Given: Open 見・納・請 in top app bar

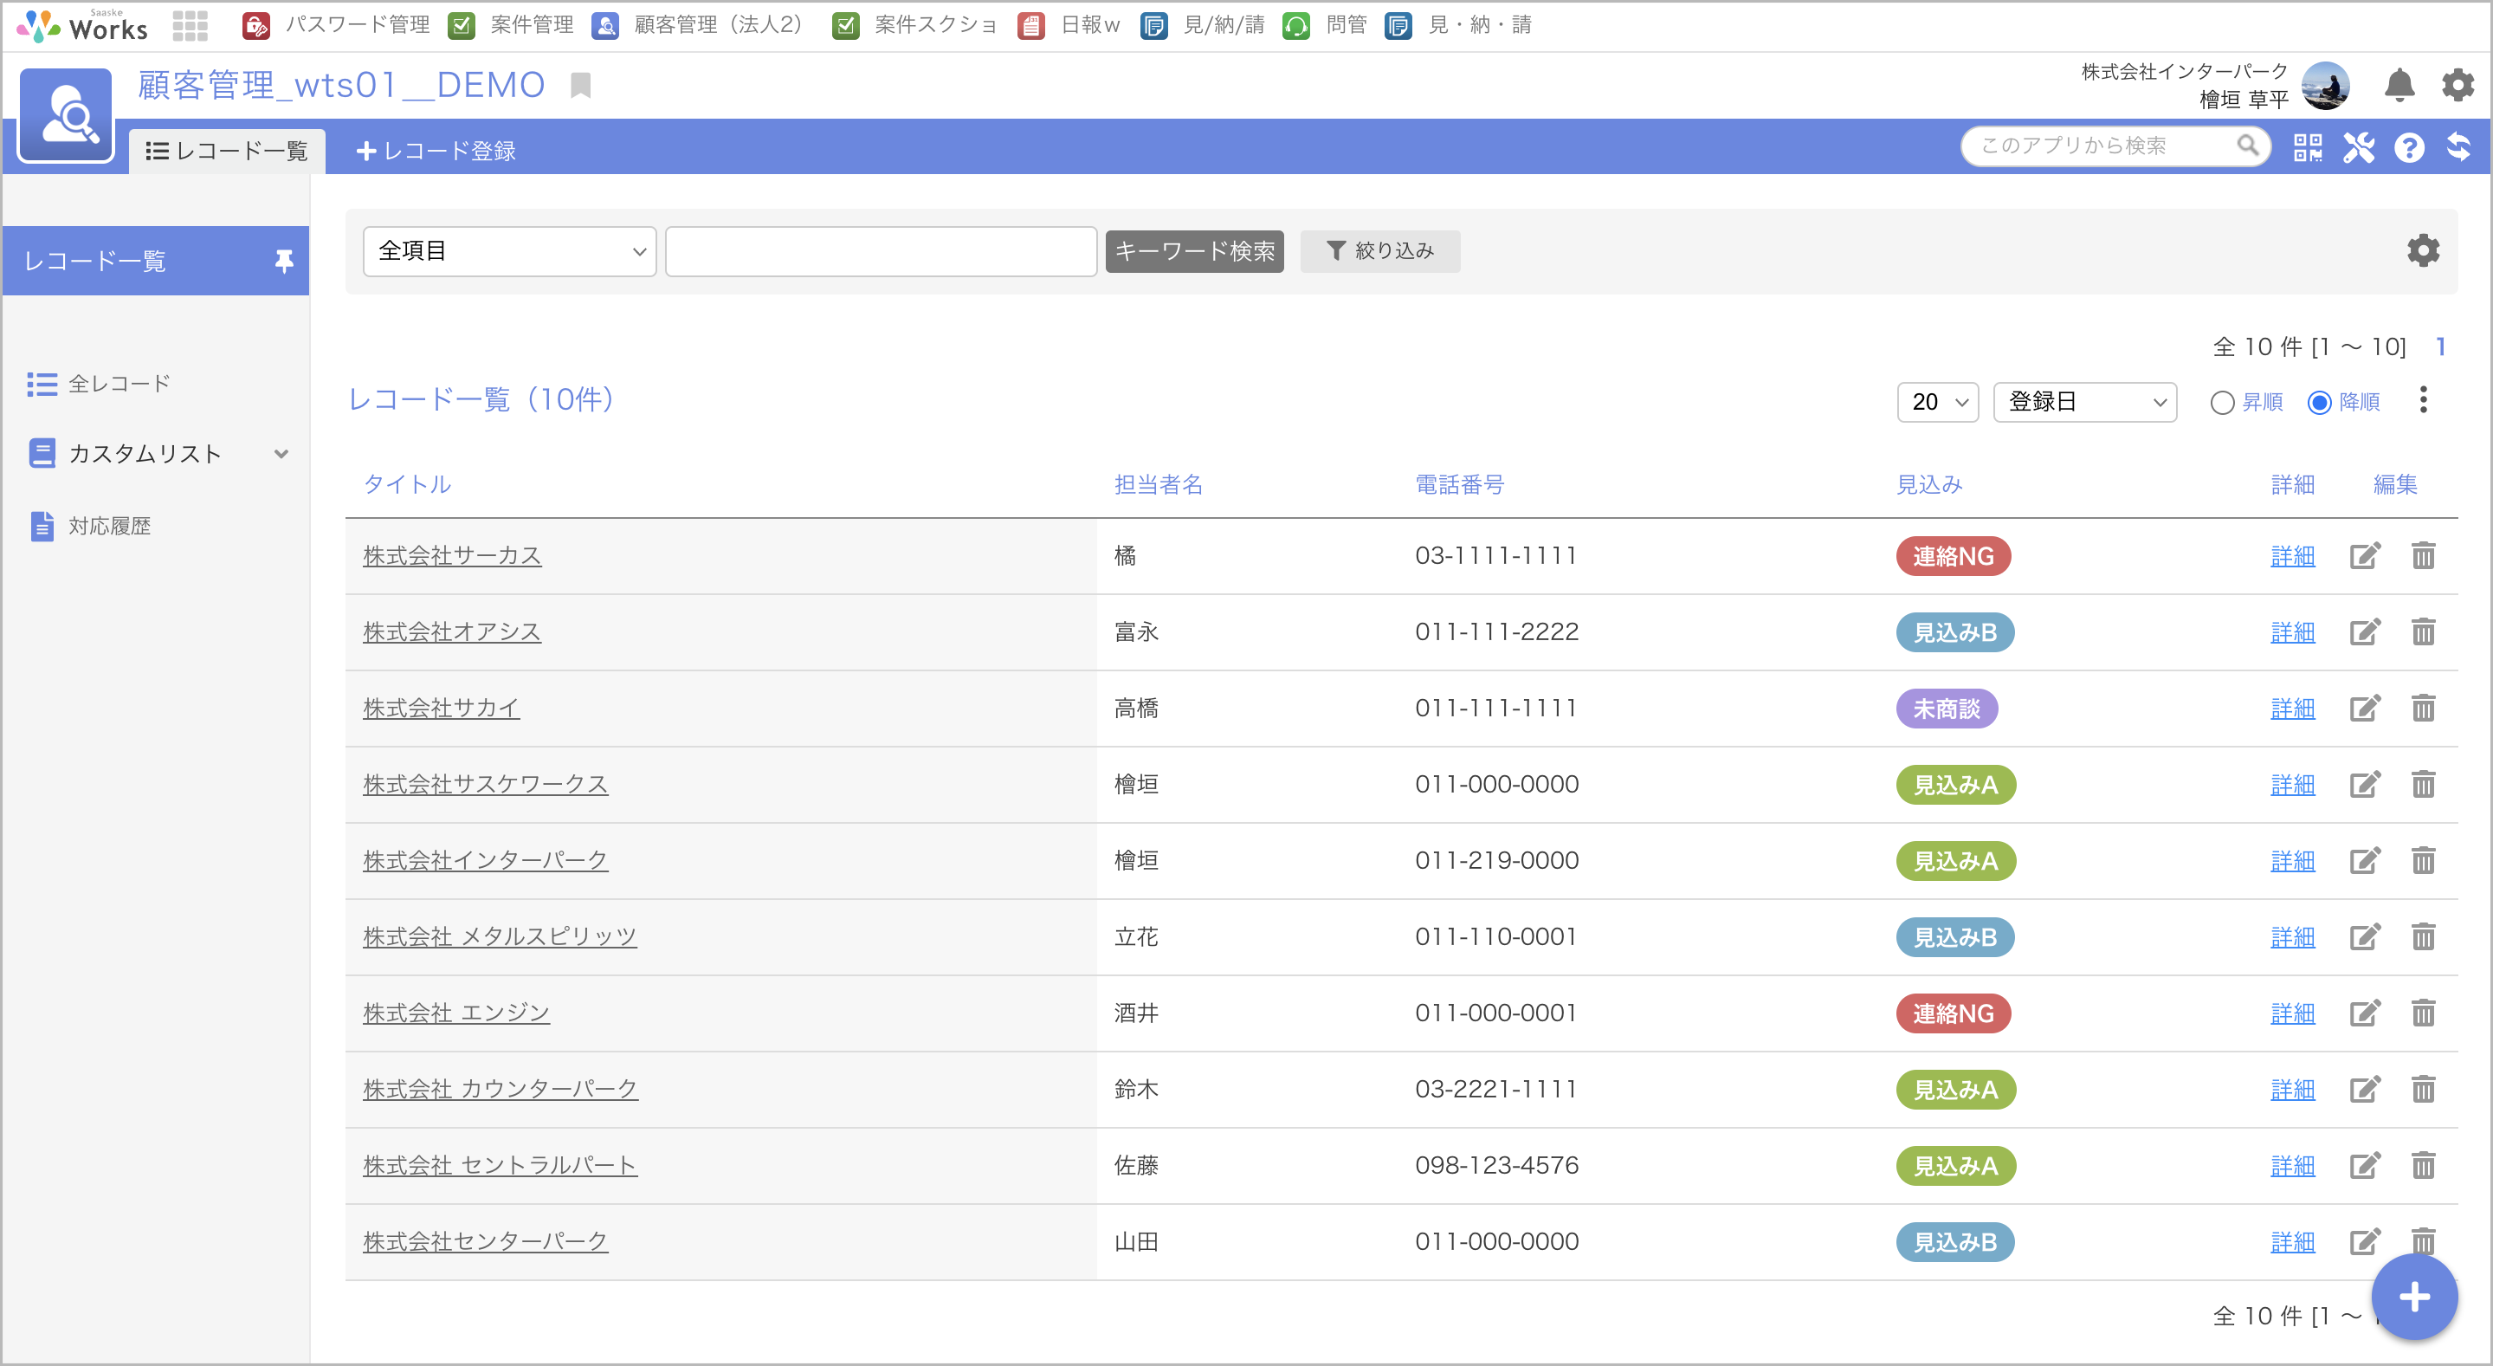Looking at the screenshot, I should [x=1457, y=25].
